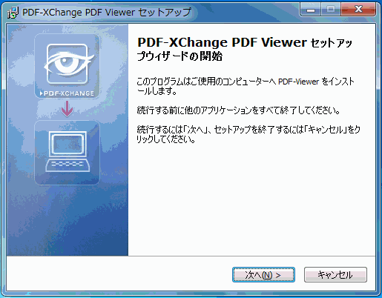Click the PDF-XCHANGE label under the eye

tap(67, 93)
